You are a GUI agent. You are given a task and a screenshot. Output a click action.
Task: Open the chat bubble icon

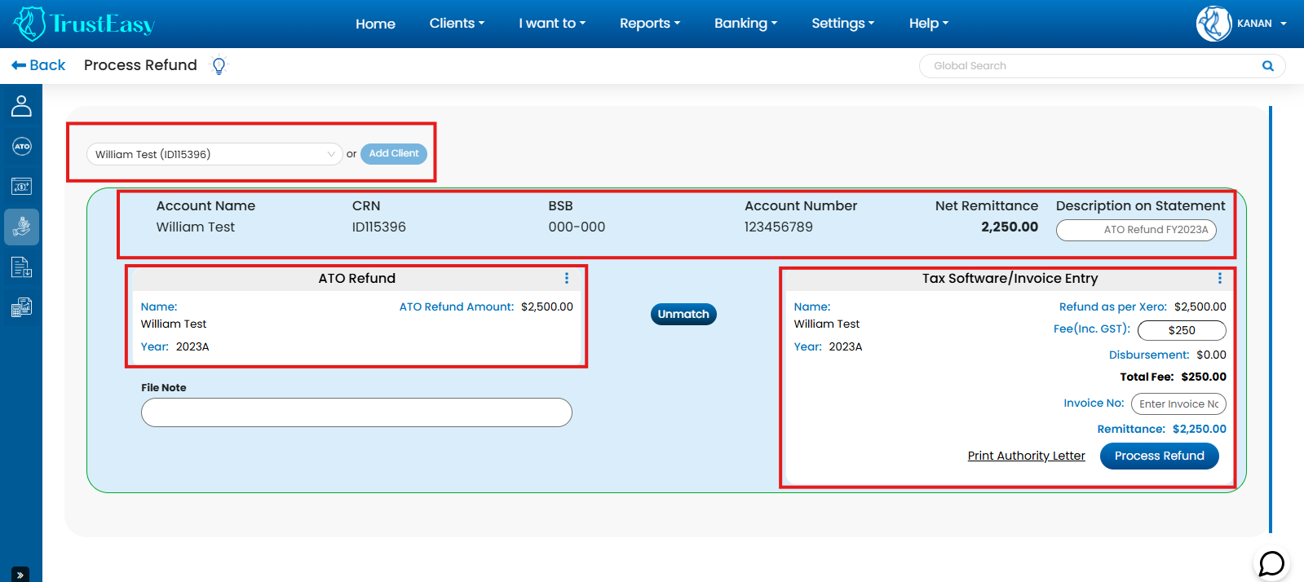click(x=1271, y=563)
